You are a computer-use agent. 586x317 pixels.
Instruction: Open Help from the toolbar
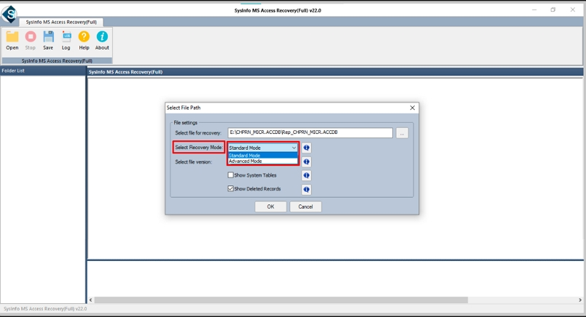[84, 37]
